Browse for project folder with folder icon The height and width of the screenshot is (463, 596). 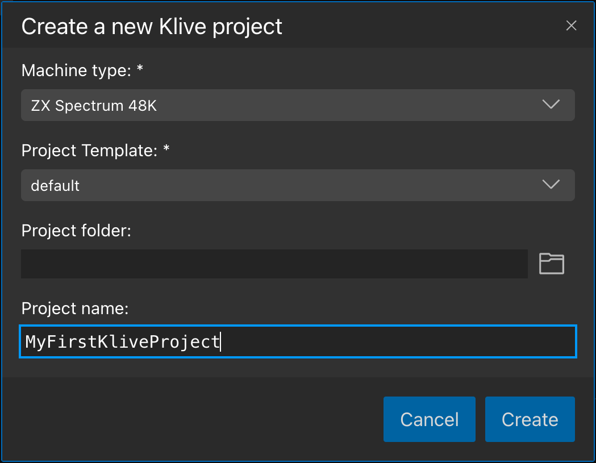(x=552, y=264)
